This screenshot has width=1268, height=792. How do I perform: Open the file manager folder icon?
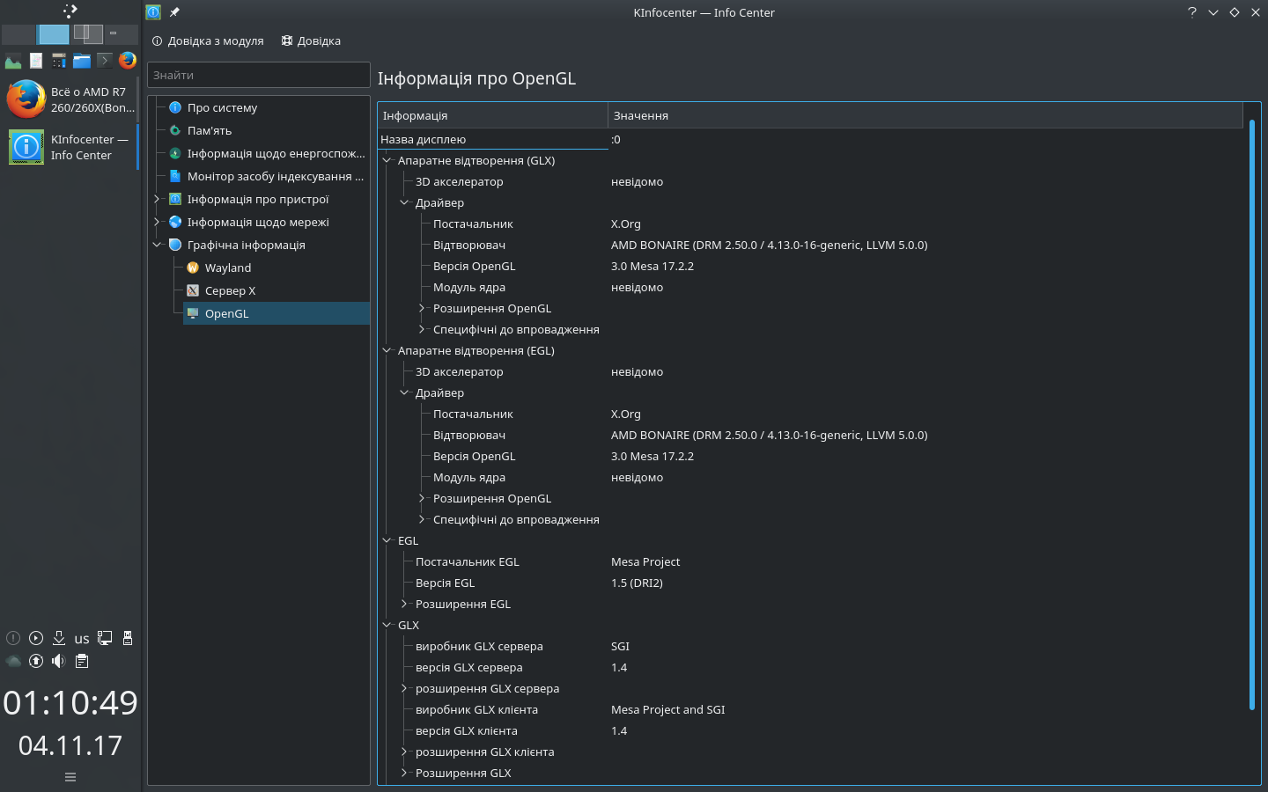click(x=82, y=61)
